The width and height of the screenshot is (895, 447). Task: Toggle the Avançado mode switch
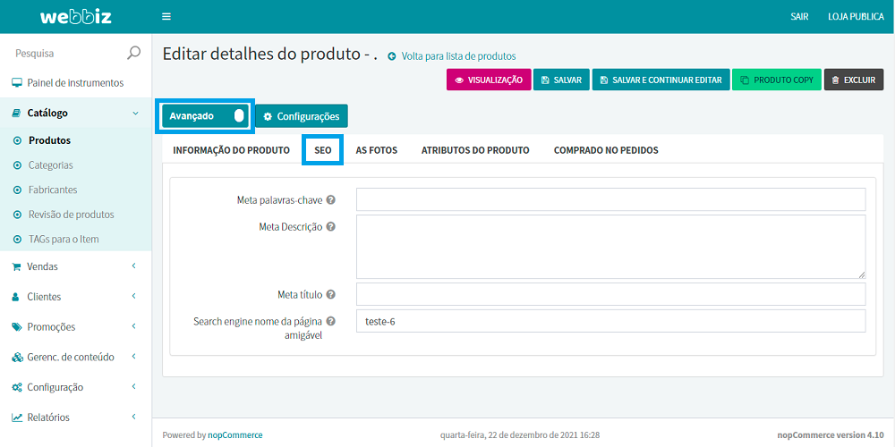point(238,115)
